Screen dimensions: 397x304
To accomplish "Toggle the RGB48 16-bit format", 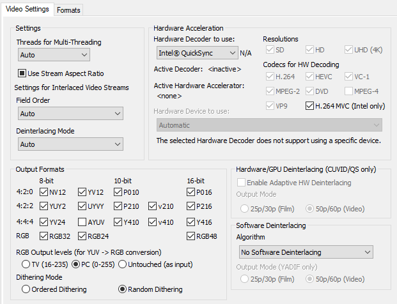I will pyautogui.click(x=192, y=236).
